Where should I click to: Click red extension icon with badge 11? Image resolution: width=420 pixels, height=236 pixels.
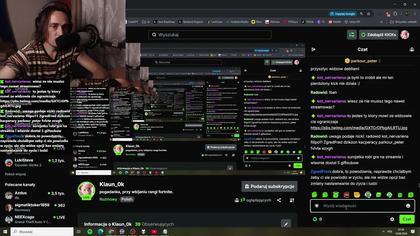[x=388, y=14]
